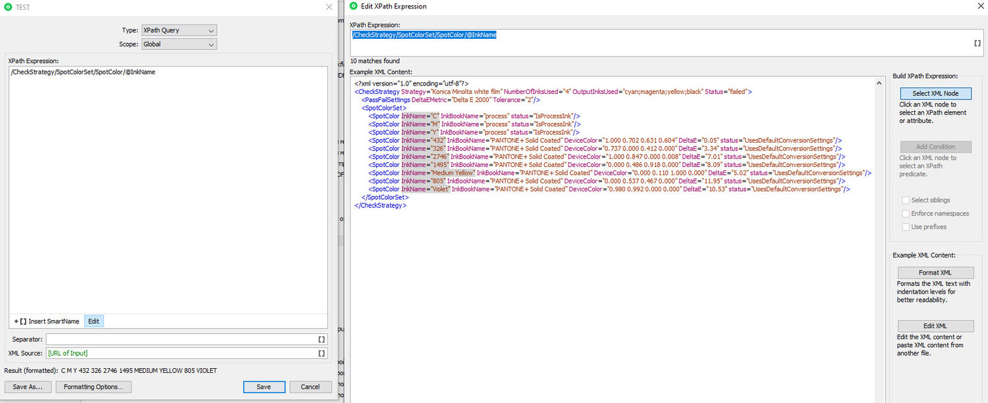Click the green icon beside Edit XPath Expression title
The width and height of the screenshot is (988, 403).
(354, 6)
